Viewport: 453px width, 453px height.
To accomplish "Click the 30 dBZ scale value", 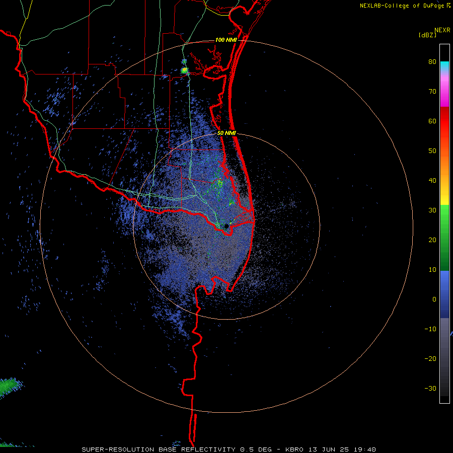I will (432, 210).
